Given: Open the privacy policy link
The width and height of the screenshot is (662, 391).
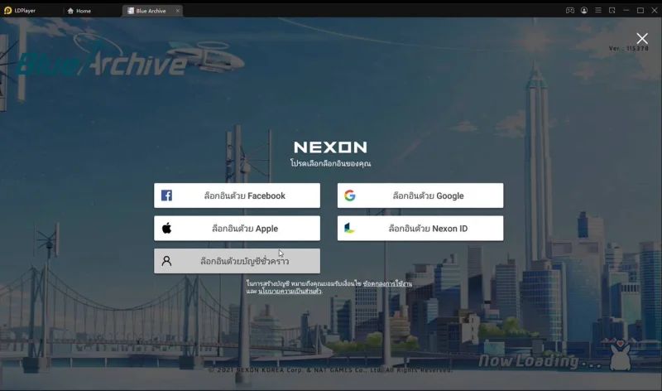Looking at the screenshot, I should [x=290, y=292].
